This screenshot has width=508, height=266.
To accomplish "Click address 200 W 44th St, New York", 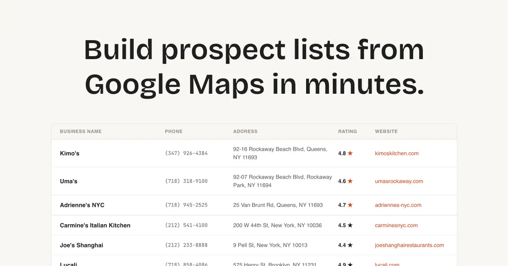I will pos(277,225).
